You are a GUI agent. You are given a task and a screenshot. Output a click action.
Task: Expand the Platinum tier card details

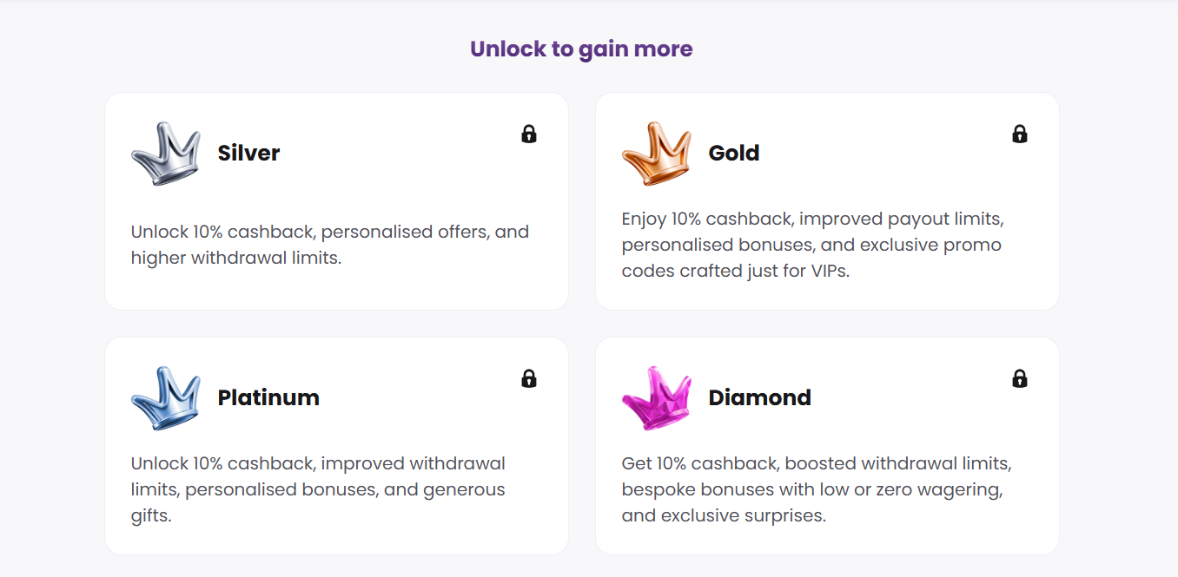click(336, 445)
